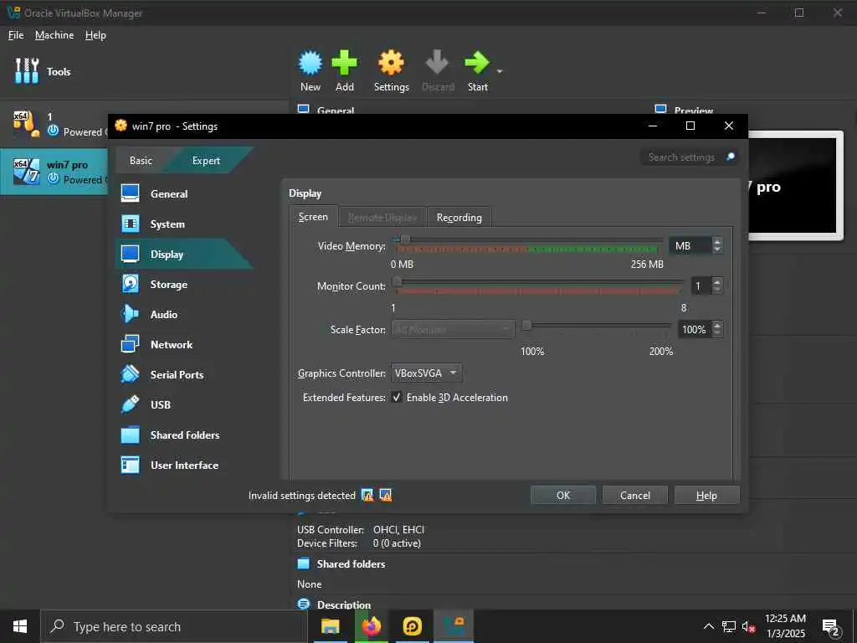Open Settings using the orange gear icon
Screen dimensions: 857x643
click(392, 63)
